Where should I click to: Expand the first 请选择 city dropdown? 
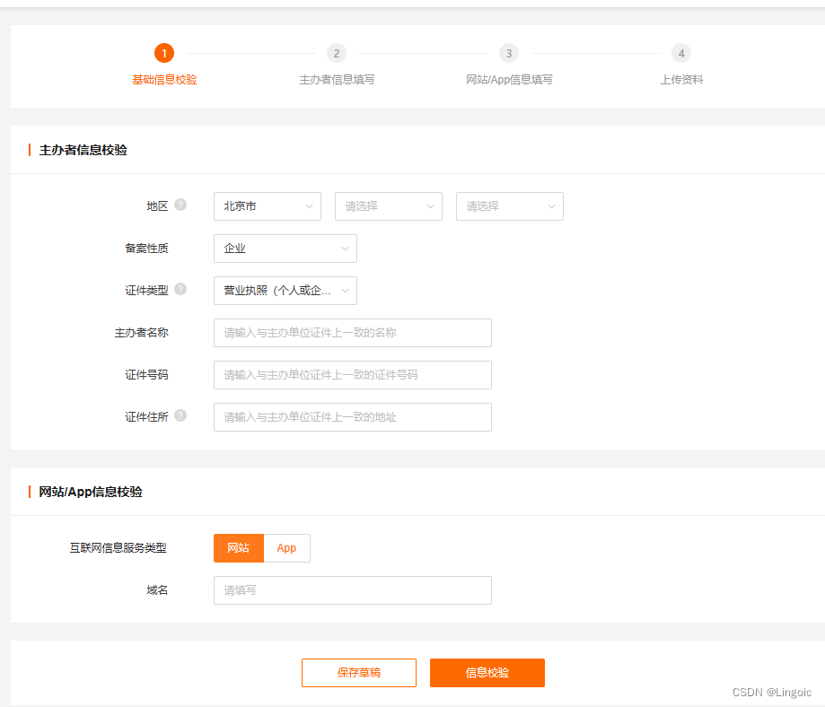click(x=388, y=205)
